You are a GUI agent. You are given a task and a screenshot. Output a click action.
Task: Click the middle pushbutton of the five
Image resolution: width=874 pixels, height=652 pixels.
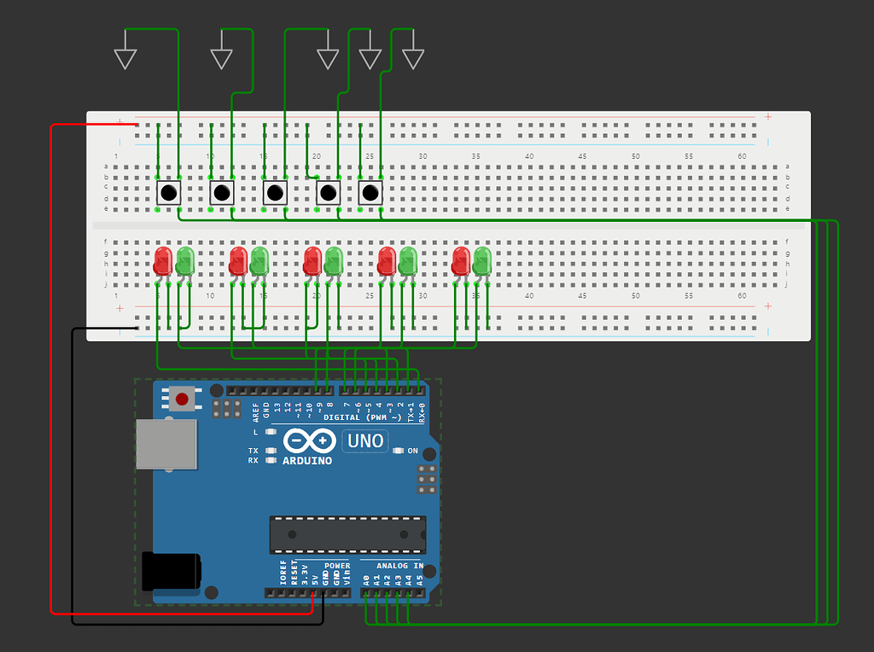click(x=275, y=193)
